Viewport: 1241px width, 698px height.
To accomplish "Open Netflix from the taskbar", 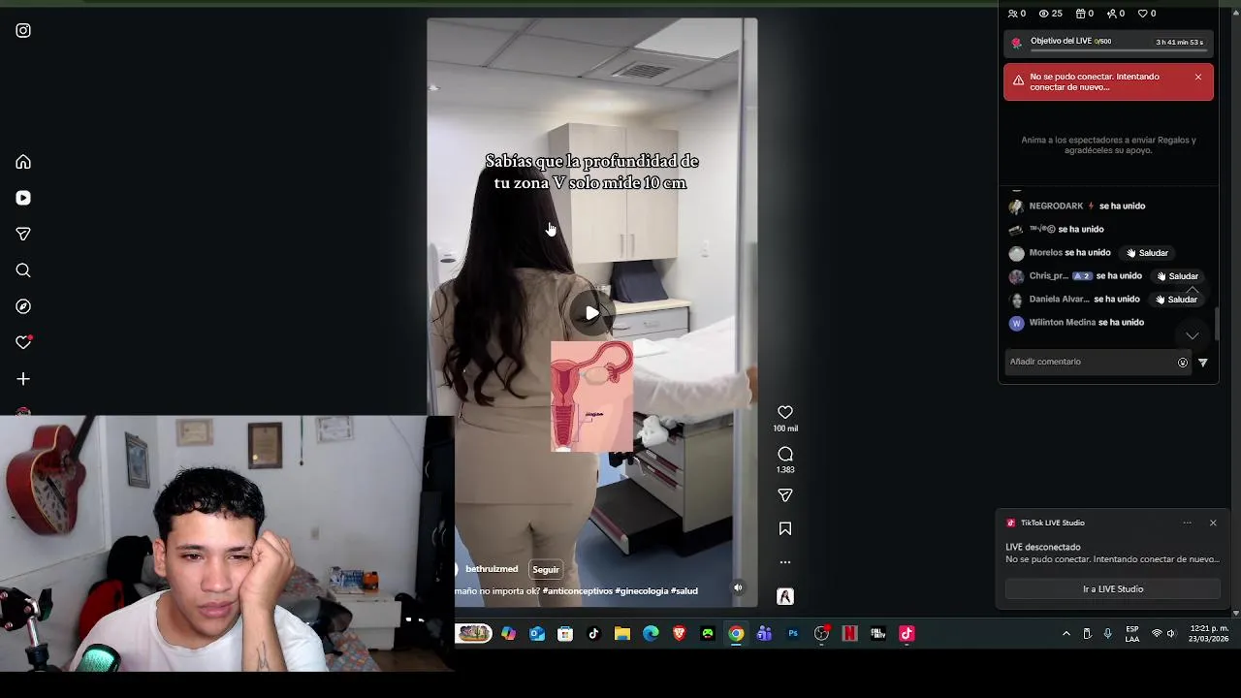I will coord(850,634).
